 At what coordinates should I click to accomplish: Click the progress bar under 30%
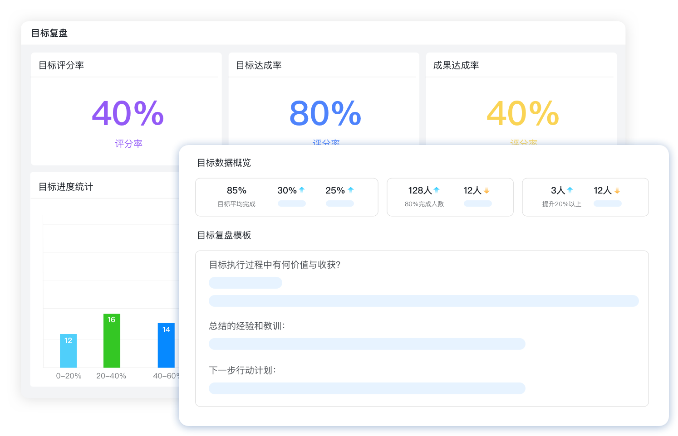click(292, 203)
